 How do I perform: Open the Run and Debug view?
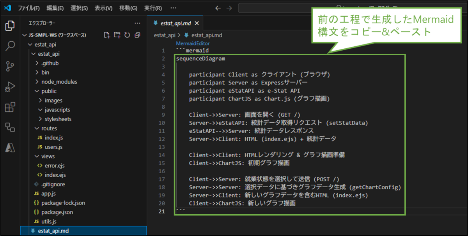click(x=10, y=87)
